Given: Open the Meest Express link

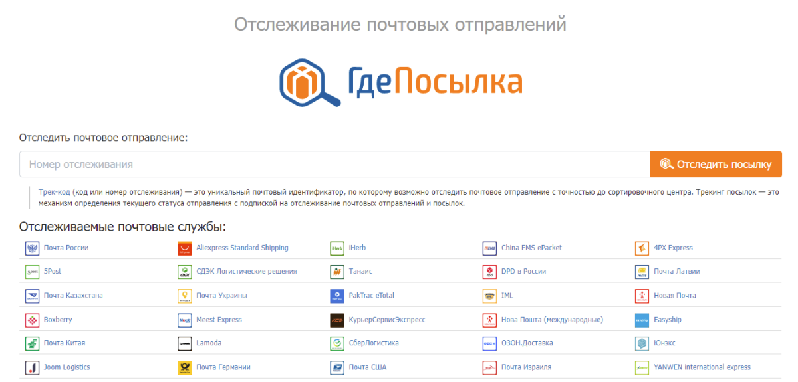Looking at the screenshot, I should tap(219, 319).
